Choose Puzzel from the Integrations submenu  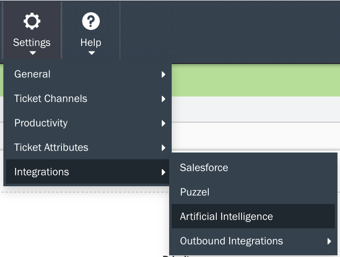pyautogui.click(x=195, y=192)
